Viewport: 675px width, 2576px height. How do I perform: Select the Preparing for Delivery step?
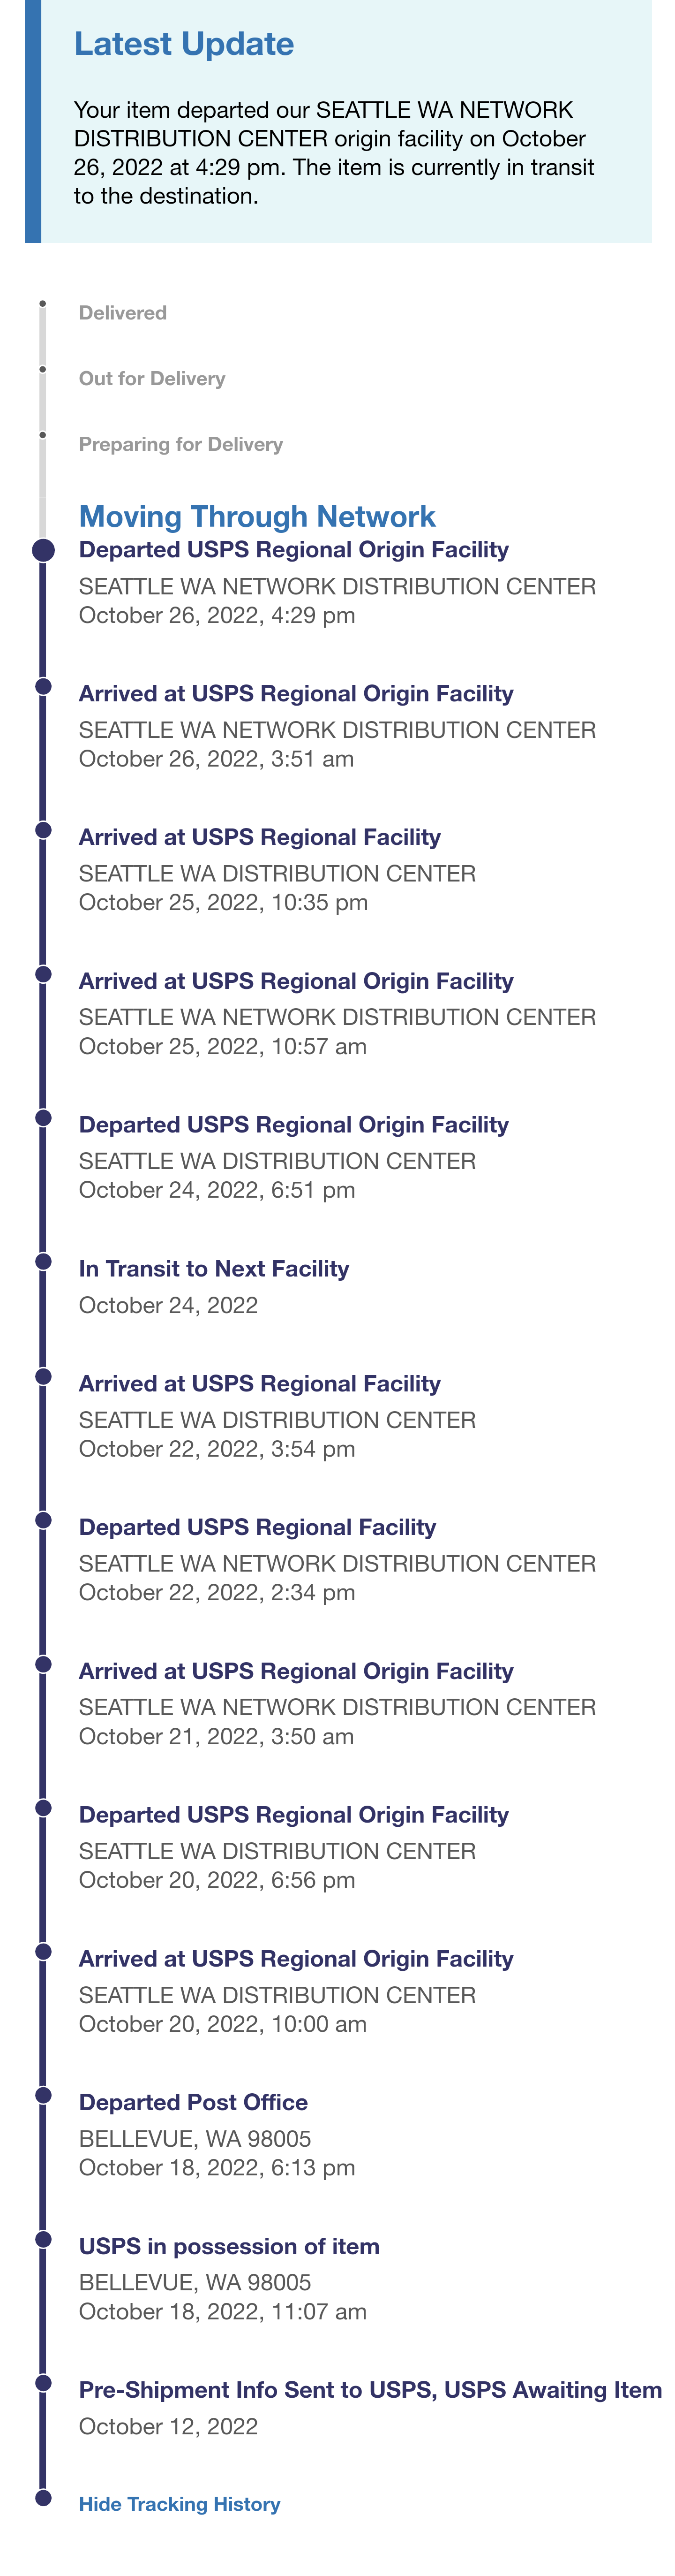(181, 444)
